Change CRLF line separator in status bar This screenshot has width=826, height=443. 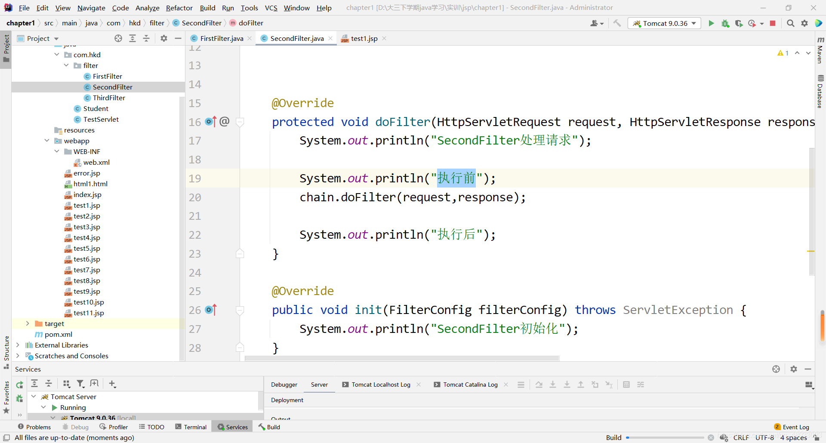[x=741, y=437]
